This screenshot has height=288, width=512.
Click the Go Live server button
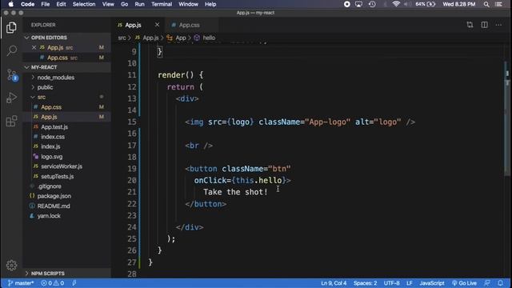coord(464,283)
